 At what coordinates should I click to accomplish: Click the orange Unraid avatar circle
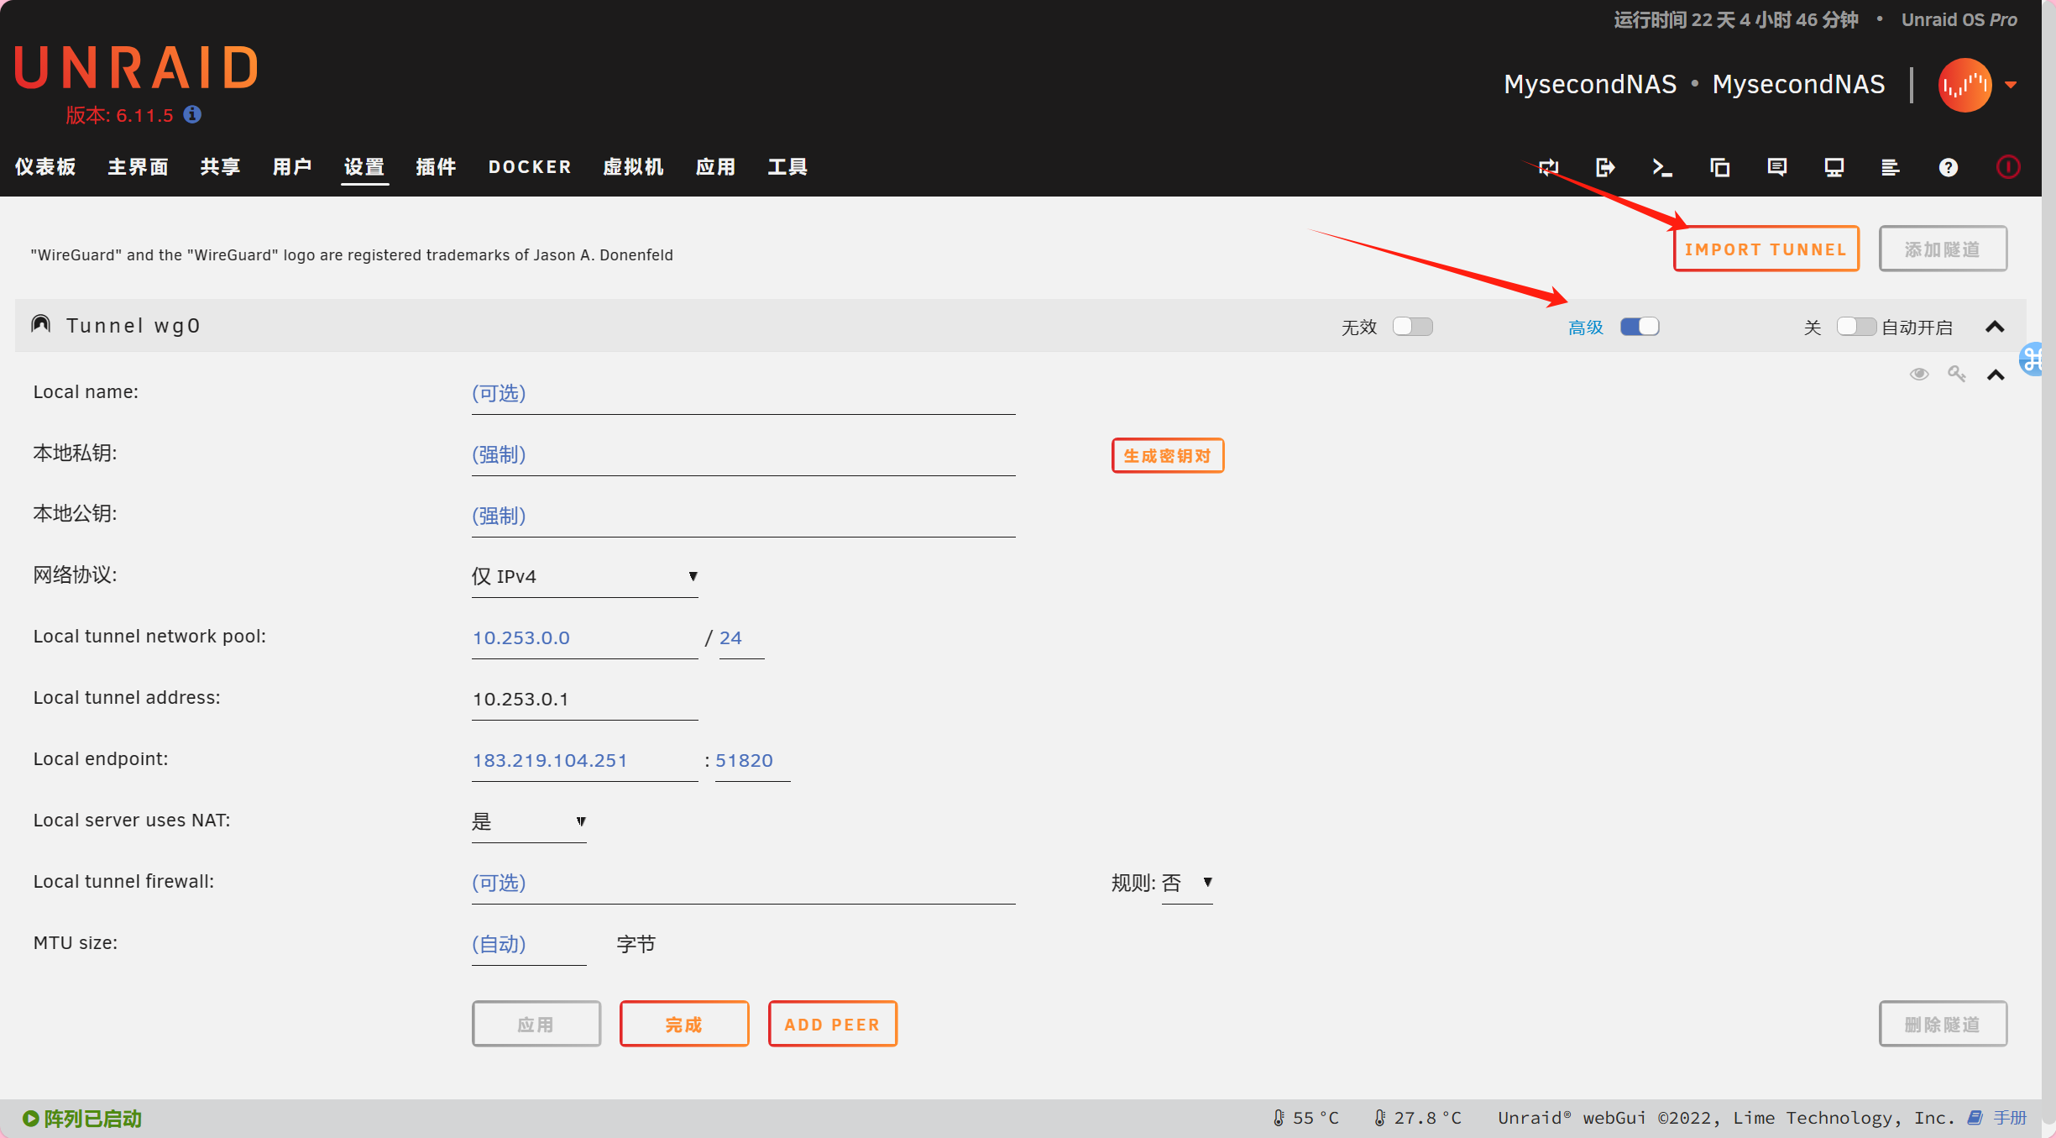(1964, 85)
